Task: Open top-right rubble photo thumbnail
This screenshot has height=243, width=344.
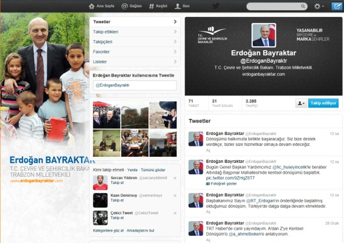Action: tap(163, 115)
